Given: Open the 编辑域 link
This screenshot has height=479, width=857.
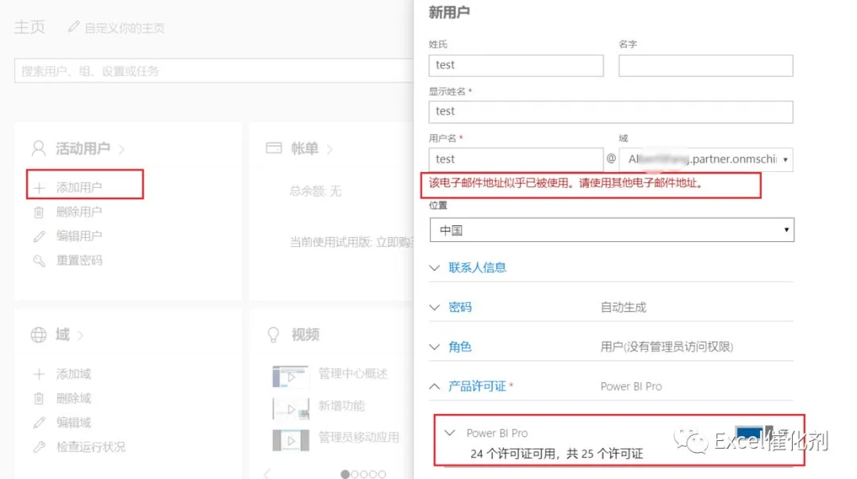Looking at the screenshot, I should pos(74,422).
